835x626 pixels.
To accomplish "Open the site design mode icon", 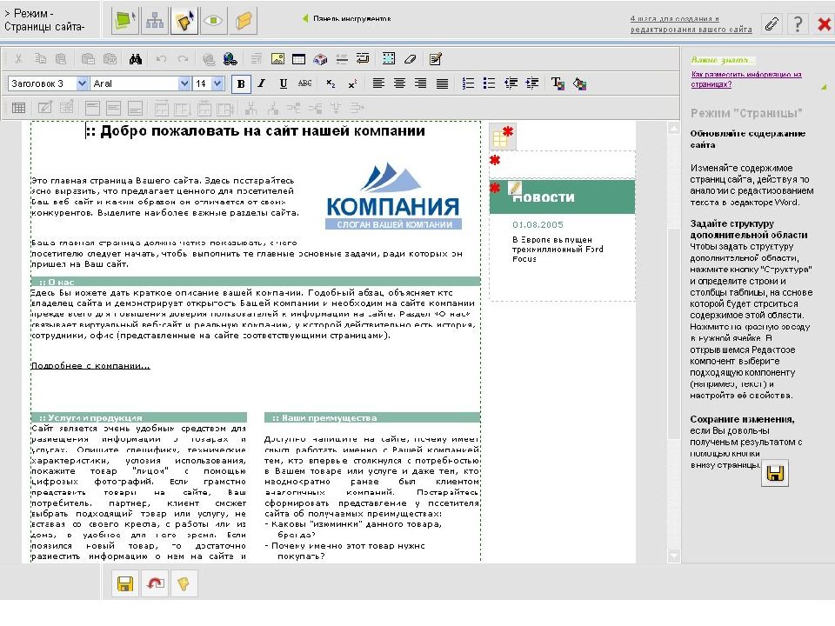I will [125, 21].
